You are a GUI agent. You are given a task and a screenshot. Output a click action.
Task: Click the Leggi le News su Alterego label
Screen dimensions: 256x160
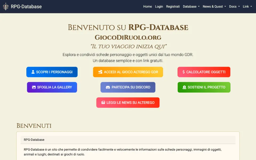click(x=130, y=102)
